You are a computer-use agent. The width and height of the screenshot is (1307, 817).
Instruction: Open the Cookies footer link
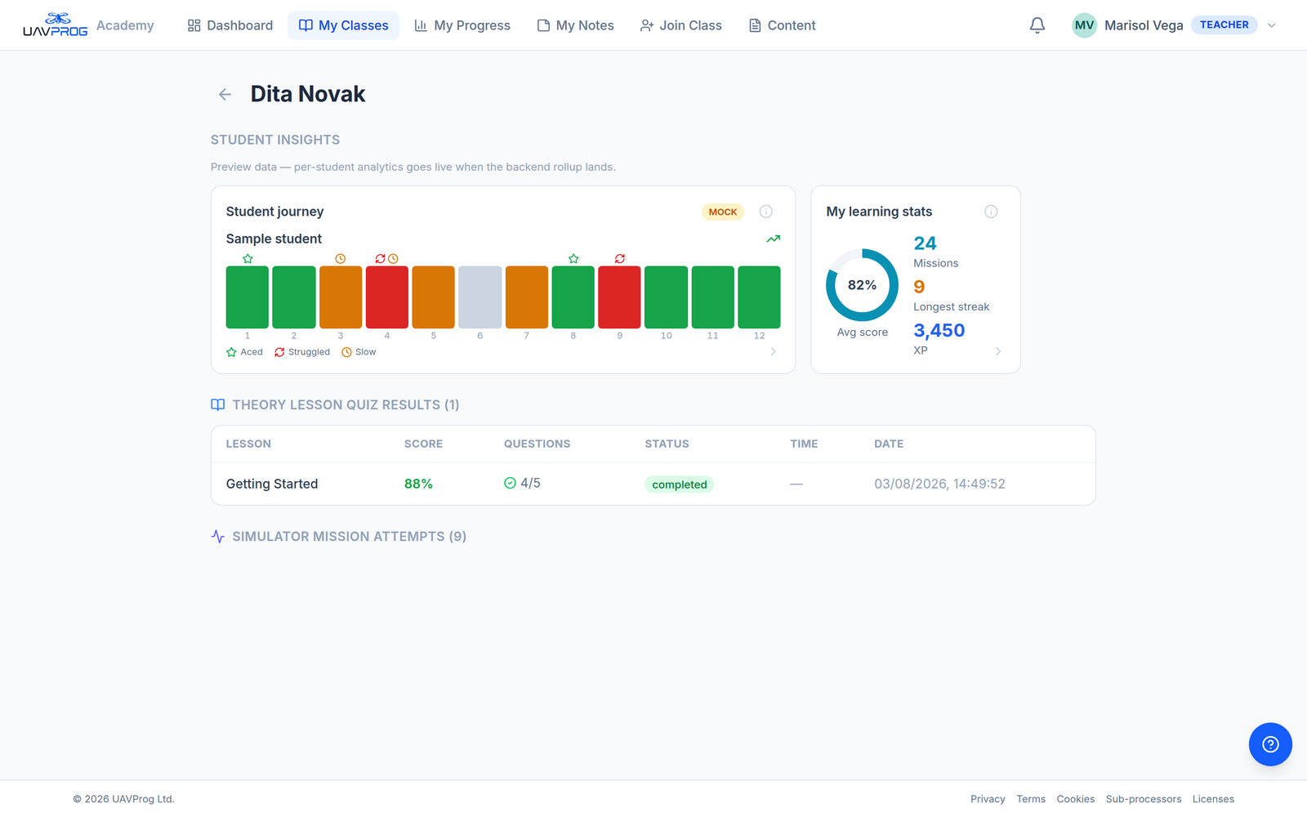pos(1076,799)
